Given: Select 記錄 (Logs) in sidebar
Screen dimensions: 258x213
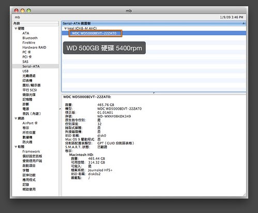Looking at the screenshot, I should 26,185.
